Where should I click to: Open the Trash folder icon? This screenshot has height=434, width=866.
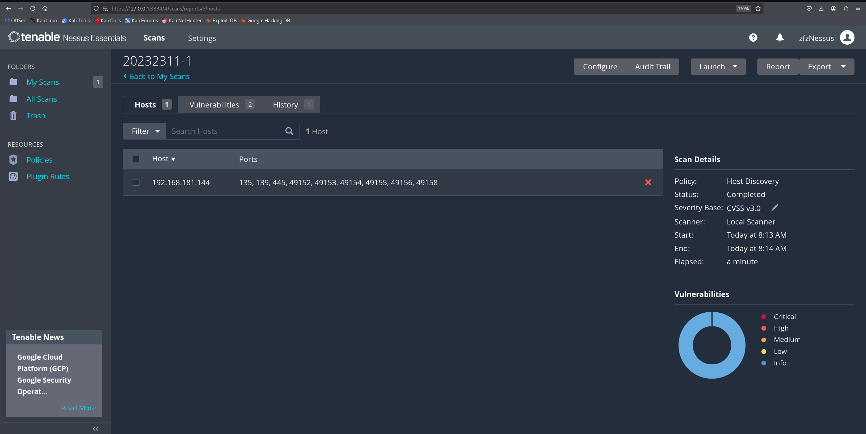[13, 116]
